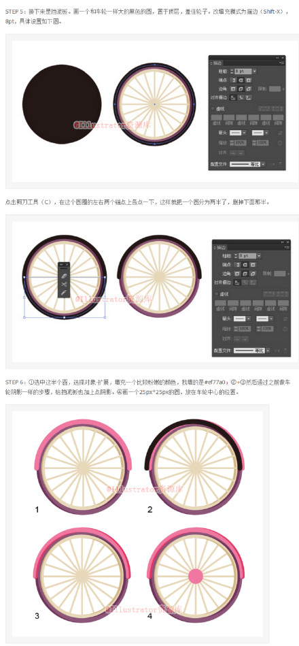Click the solid dark mudguard circle
The height and width of the screenshot is (646, 299).
(62, 104)
